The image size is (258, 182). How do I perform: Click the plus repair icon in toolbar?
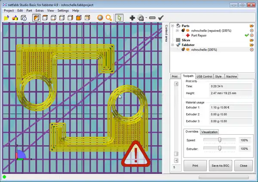click(x=132, y=18)
